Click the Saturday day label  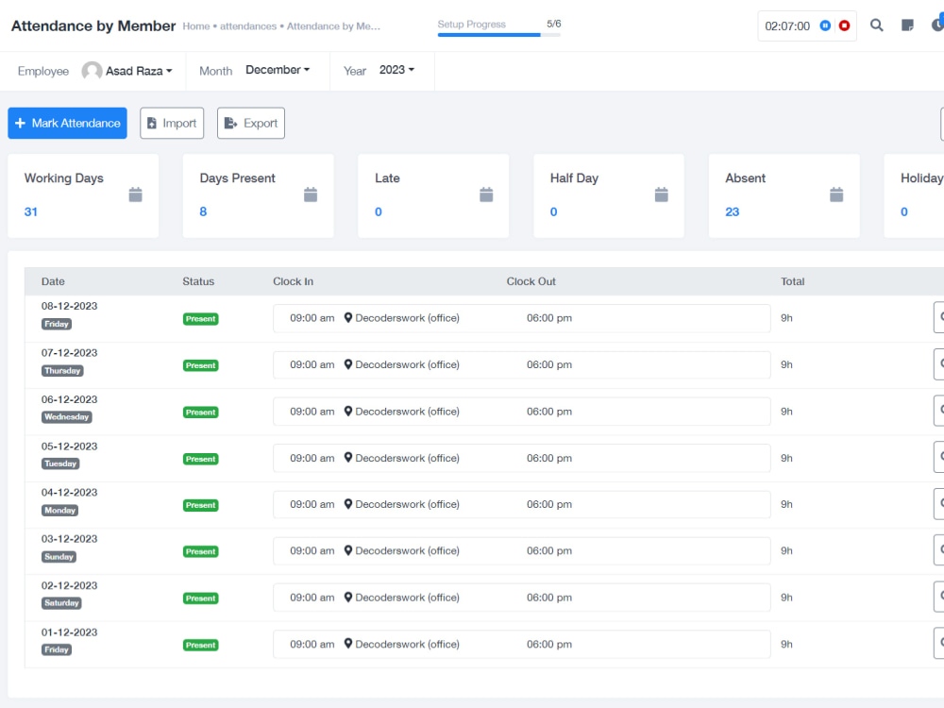tap(61, 602)
